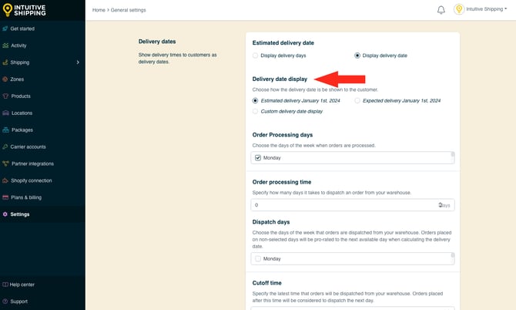The height and width of the screenshot is (310, 516).
Task: Click the Activity chart icon
Action: (x=5, y=45)
